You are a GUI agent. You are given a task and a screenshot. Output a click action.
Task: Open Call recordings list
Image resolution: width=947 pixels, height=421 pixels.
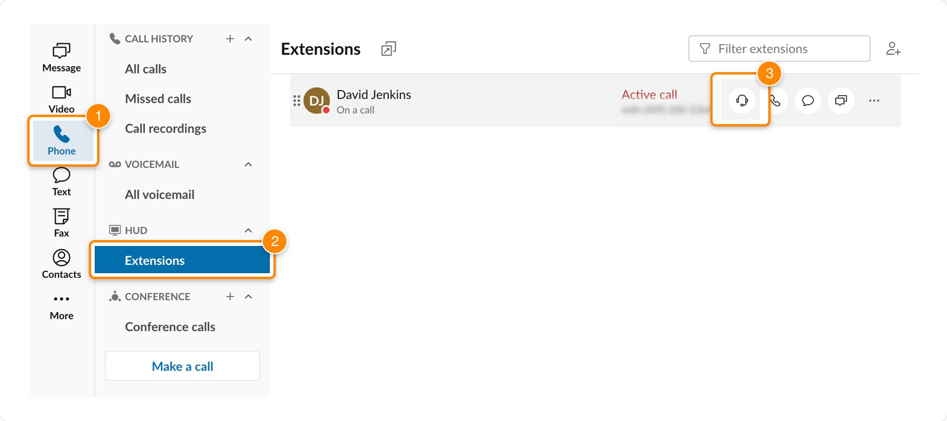click(x=166, y=128)
